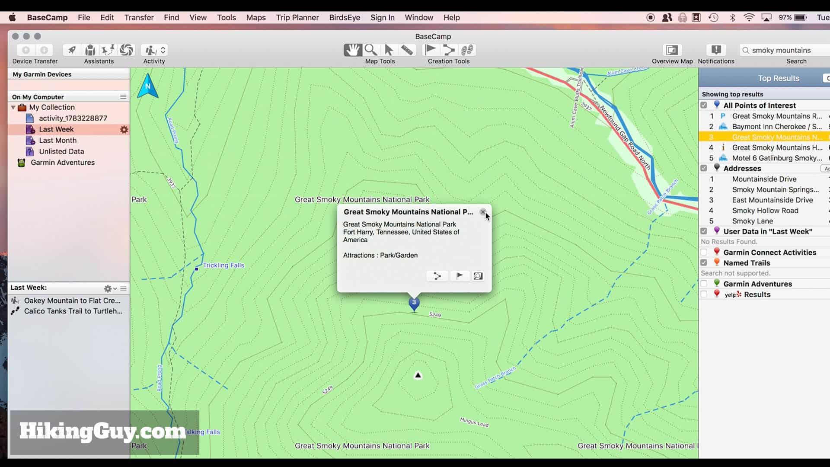Enable the Yelp Results checkbox

click(x=704, y=294)
